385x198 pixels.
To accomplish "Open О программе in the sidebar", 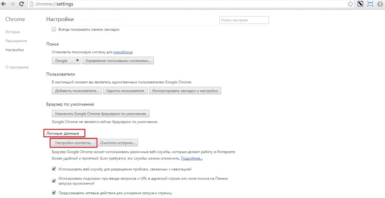I will pos(17,67).
